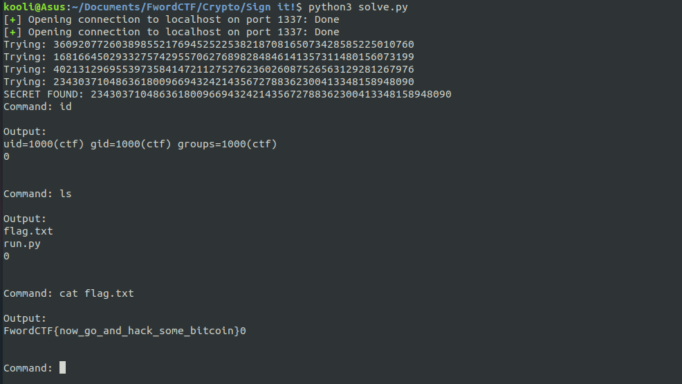Click the first [+] status marker
Screen dimensions: 682x384
click(12, 19)
